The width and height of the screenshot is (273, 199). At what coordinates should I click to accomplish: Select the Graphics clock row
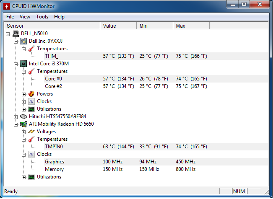coord(156,162)
